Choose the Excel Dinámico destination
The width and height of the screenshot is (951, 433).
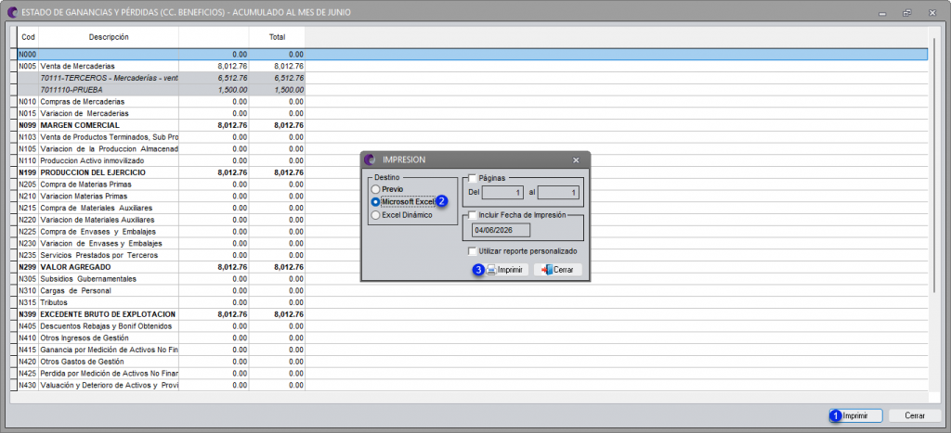[x=403, y=214]
